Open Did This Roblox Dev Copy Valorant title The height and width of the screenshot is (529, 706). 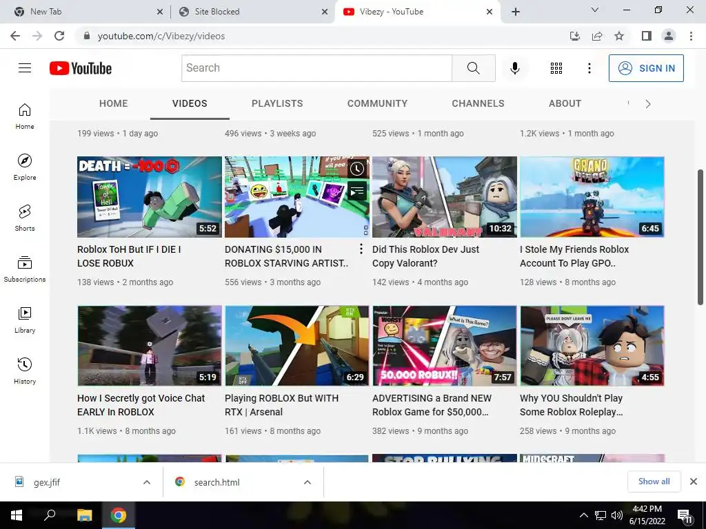coord(425,256)
